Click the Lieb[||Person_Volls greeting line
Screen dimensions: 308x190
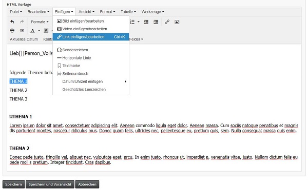[x=31, y=53]
